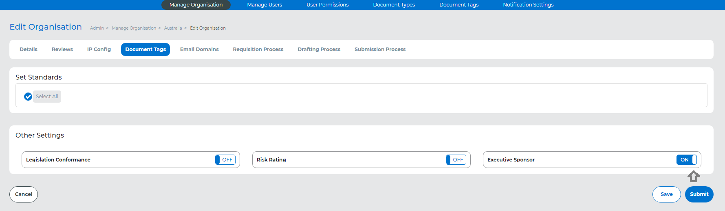The width and height of the screenshot is (725, 211).
Task: Click the Set Standards section heading
Action: tap(39, 77)
